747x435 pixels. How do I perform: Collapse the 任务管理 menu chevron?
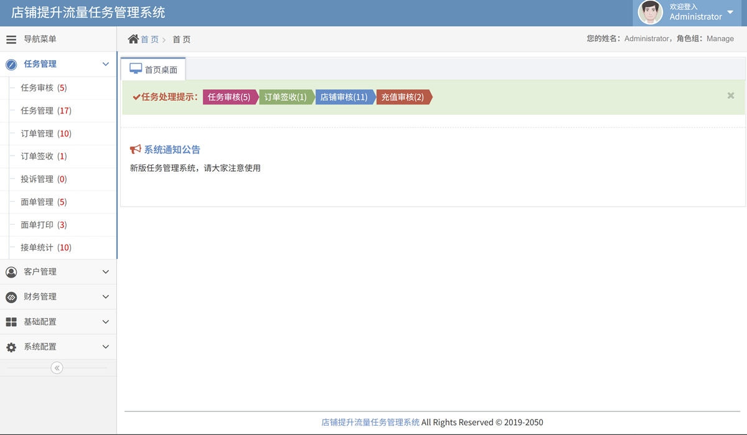pyautogui.click(x=105, y=64)
